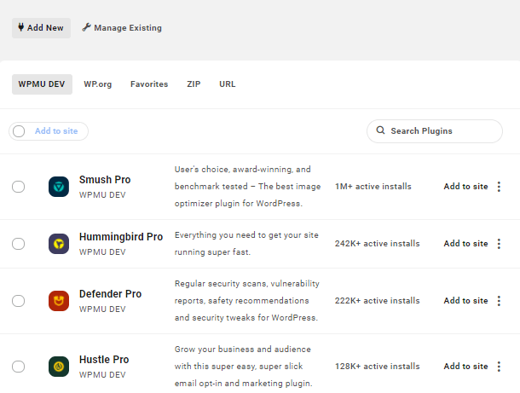Select the Defender Pro row checkbox

pyautogui.click(x=18, y=301)
